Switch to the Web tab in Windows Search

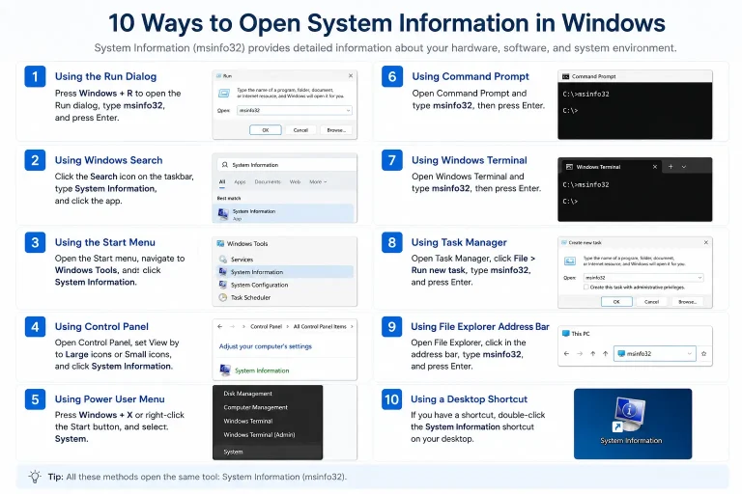click(295, 182)
